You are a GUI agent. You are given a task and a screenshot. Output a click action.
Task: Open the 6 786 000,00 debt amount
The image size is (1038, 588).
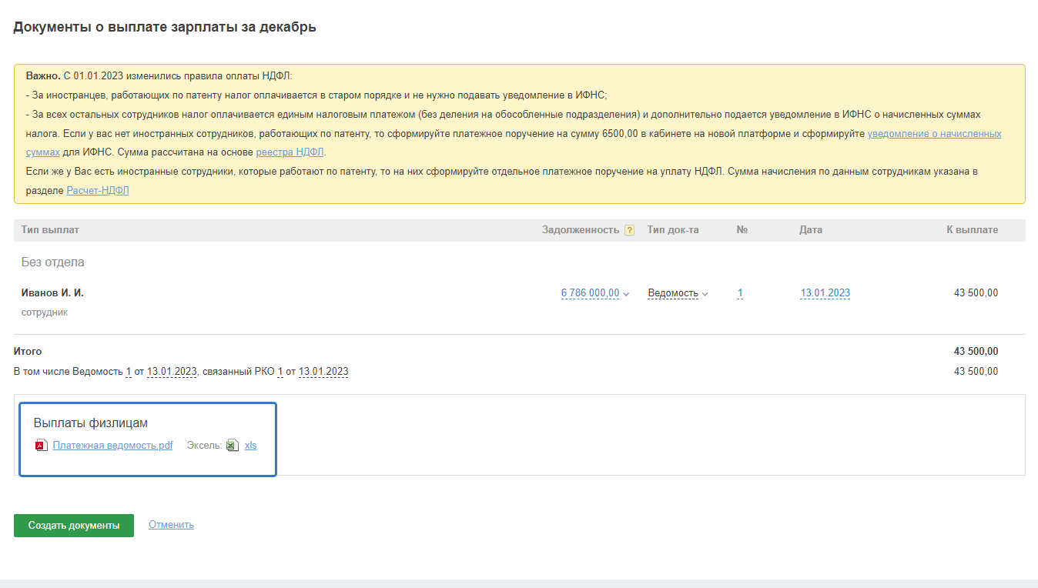(x=590, y=293)
